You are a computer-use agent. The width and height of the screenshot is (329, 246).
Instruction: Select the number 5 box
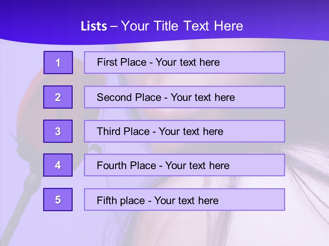[x=58, y=200]
